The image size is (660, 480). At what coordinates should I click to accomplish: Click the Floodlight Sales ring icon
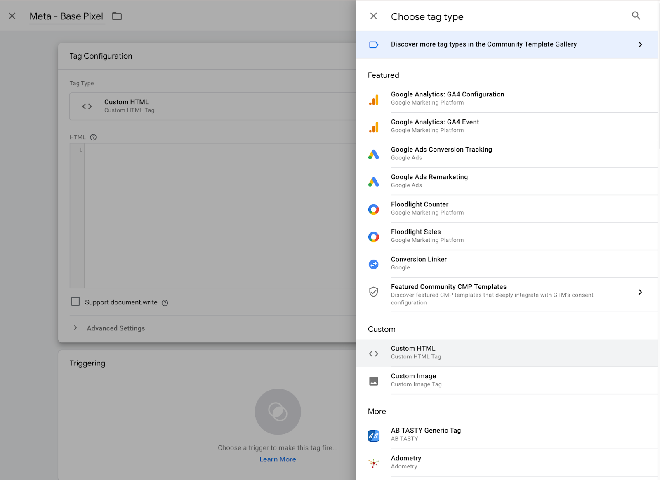pyautogui.click(x=374, y=237)
